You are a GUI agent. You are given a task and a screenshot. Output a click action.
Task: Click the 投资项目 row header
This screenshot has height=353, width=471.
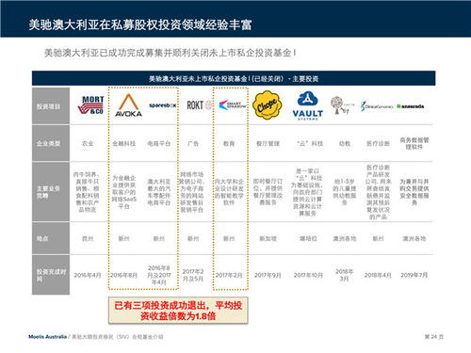51,105
